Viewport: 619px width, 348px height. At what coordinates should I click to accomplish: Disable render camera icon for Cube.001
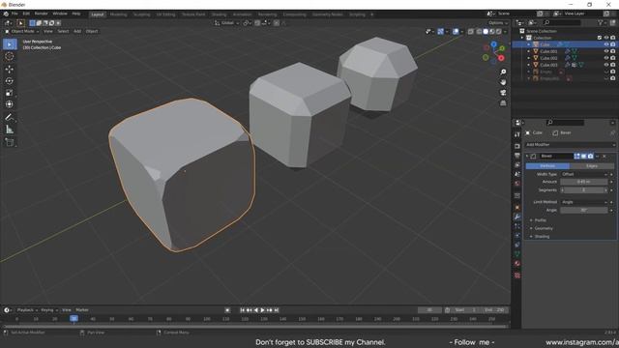coord(613,51)
